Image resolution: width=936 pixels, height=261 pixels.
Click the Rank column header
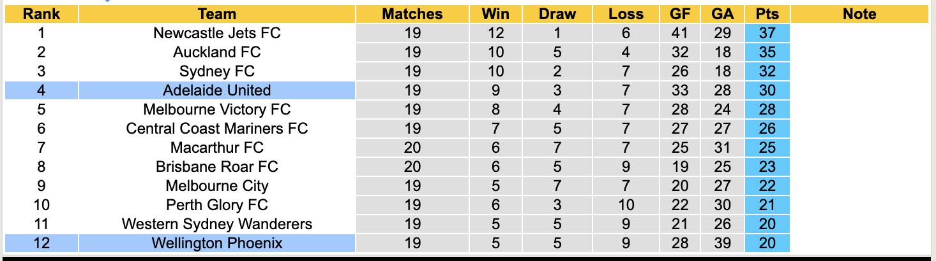pyautogui.click(x=41, y=14)
